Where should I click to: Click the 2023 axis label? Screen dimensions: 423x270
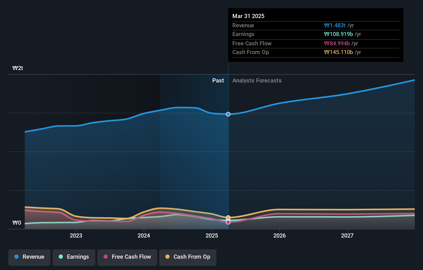[x=76, y=235]
